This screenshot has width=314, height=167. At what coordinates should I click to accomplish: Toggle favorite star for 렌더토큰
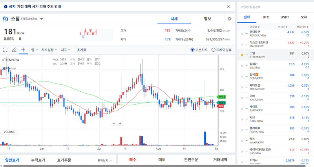(242, 34)
